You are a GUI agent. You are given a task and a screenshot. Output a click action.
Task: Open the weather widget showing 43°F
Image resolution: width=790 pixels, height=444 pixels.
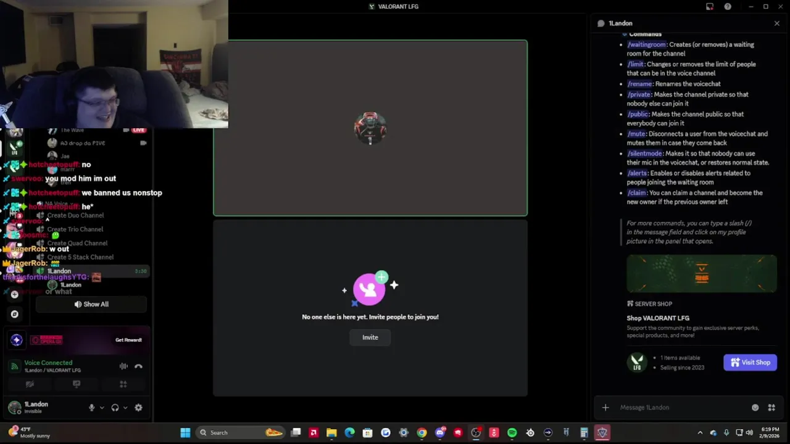(x=29, y=432)
